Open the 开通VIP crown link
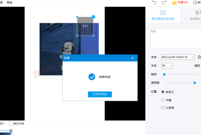201x135 pixels. [x=180, y=2]
